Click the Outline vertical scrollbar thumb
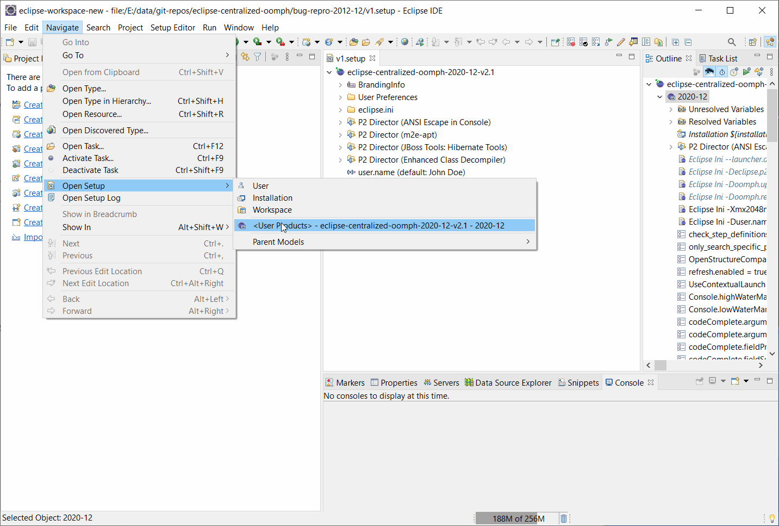 772,115
